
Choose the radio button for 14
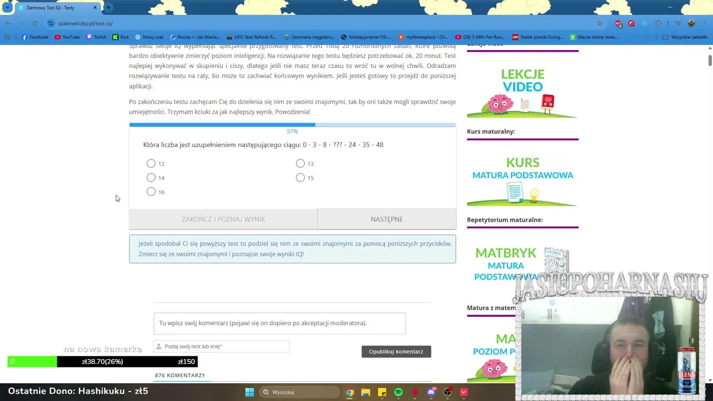[151, 178]
